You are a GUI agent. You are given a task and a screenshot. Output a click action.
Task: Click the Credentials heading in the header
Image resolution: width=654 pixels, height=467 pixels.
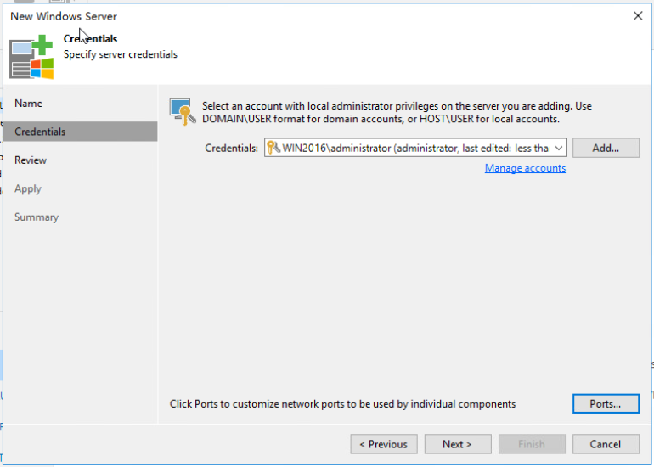(90, 39)
